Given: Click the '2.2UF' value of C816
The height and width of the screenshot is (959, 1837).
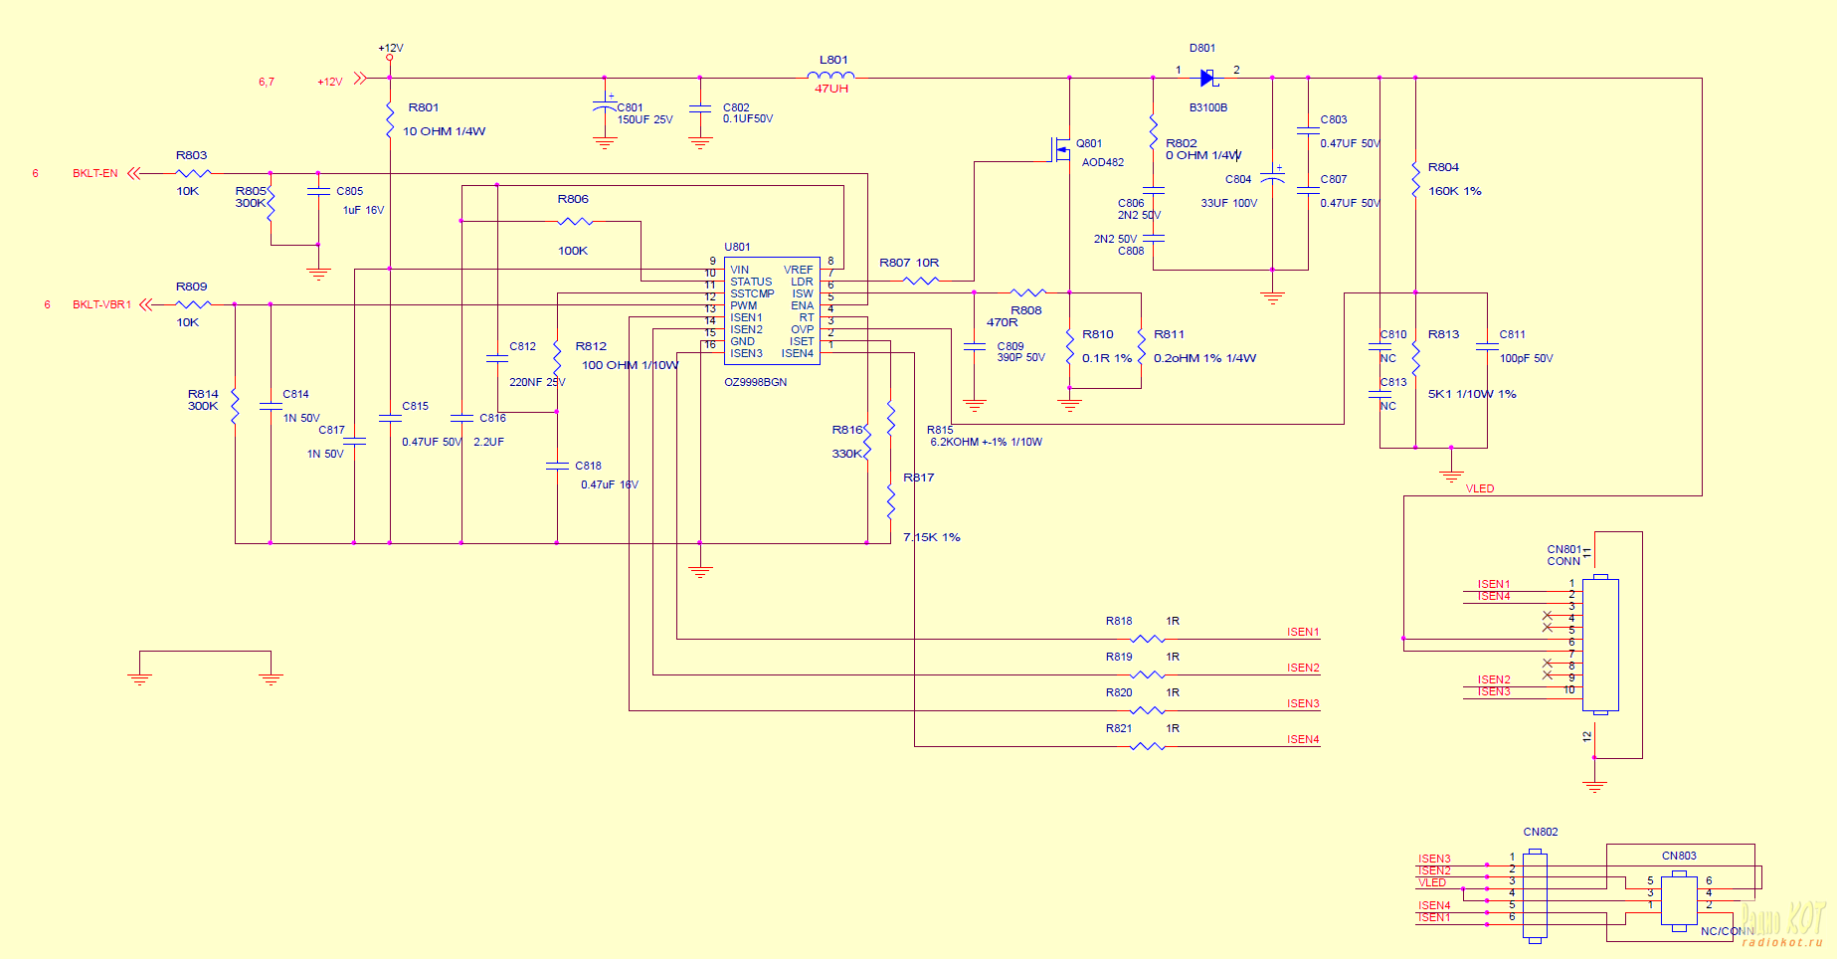Looking at the screenshot, I should (488, 442).
